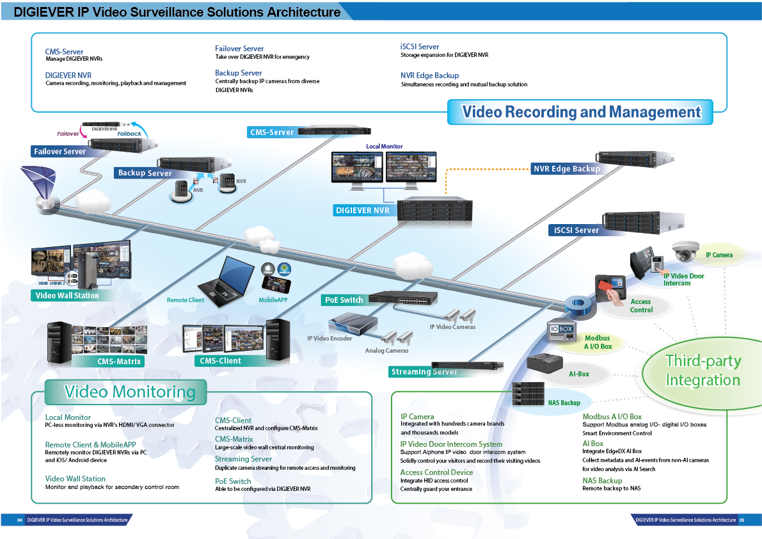Click the Streaming Server label
This screenshot has height=539, width=762.
coord(424,372)
